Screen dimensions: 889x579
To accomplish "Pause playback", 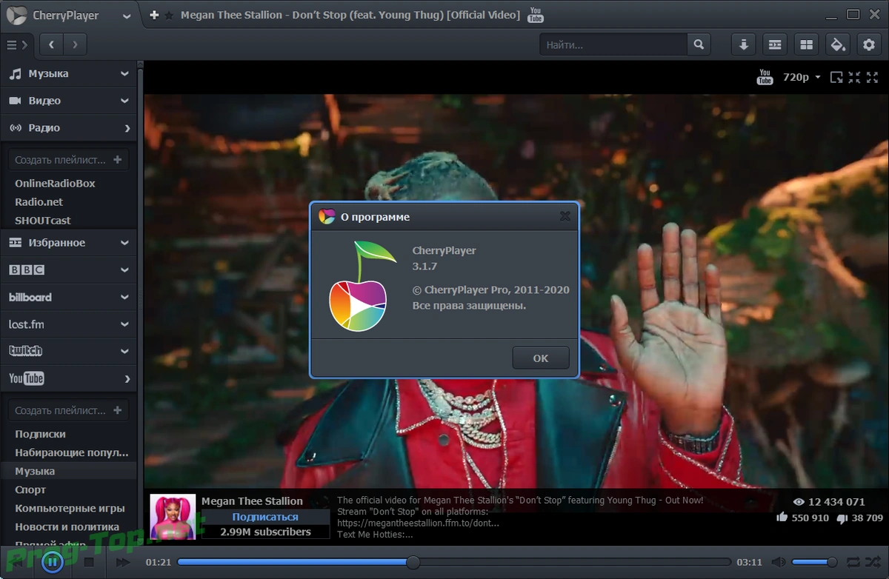I will [52, 563].
